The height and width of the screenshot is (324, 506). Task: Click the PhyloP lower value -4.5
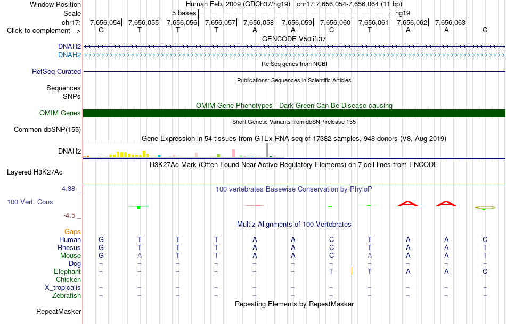point(69,215)
